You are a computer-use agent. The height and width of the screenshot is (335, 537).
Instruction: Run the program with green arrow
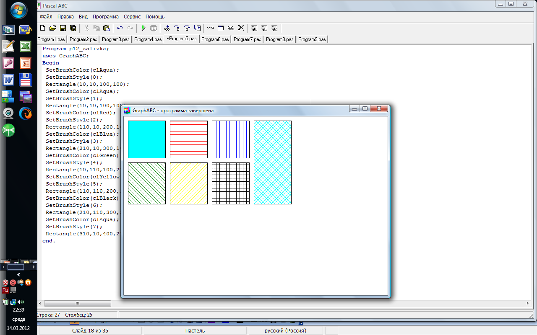(x=143, y=28)
